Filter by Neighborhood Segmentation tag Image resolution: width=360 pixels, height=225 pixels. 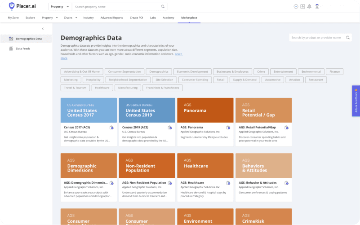pos(128,79)
